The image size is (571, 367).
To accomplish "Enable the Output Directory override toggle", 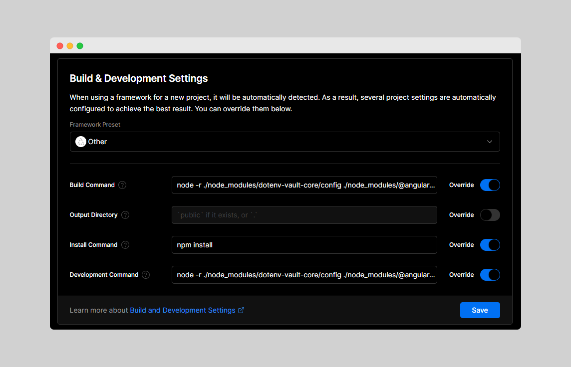I will click(x=490, y=215).
